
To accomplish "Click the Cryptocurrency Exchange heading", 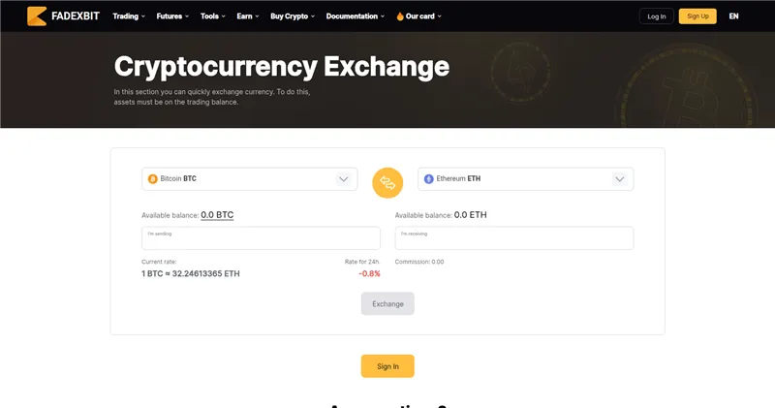I will tap(282, 67).
